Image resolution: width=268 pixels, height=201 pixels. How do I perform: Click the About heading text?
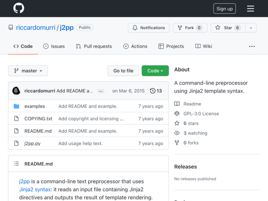pyautogui.click(x=182, y=70)
